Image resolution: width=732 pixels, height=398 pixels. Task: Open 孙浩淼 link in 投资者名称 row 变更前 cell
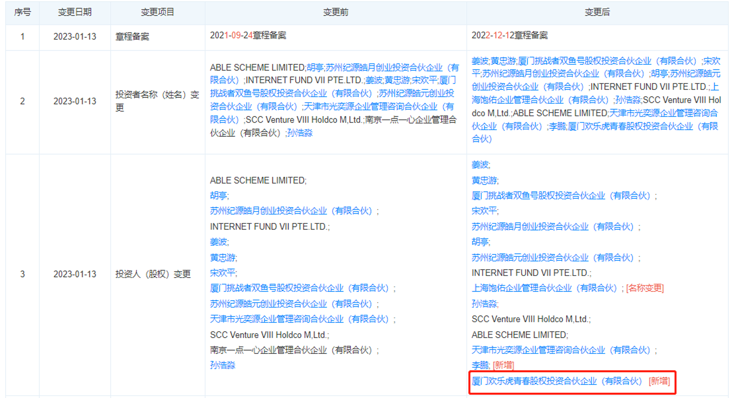click(x=300, y=133)
